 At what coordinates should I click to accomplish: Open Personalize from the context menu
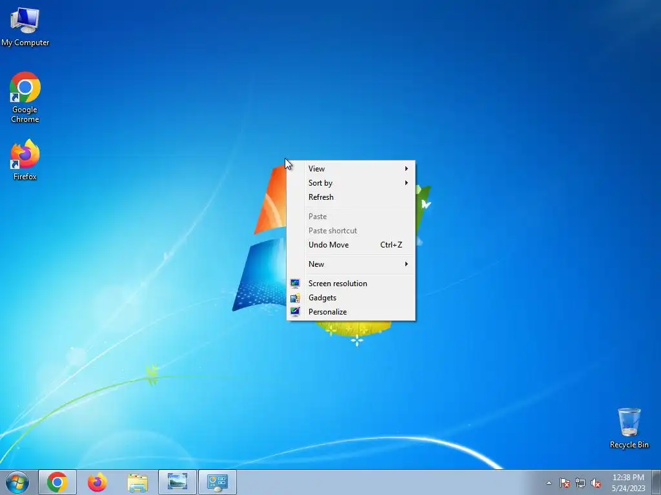pyautogui.click(x=351, y=313)
